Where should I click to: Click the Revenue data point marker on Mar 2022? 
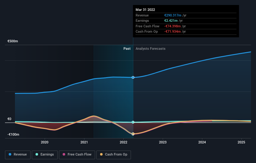coord(133,77)
